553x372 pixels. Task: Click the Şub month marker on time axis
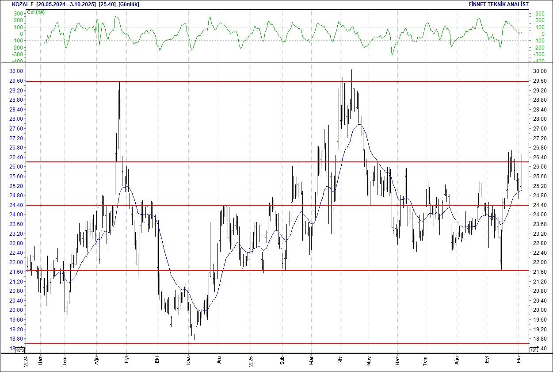(x=282, y=360)
